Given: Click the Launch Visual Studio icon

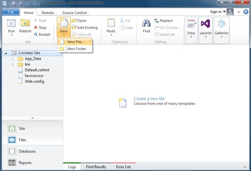Looking at the screenshot, I should point(205,24).
